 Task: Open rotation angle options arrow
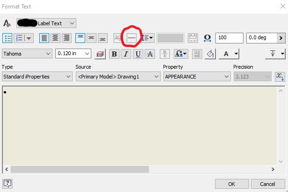(281, 38)
